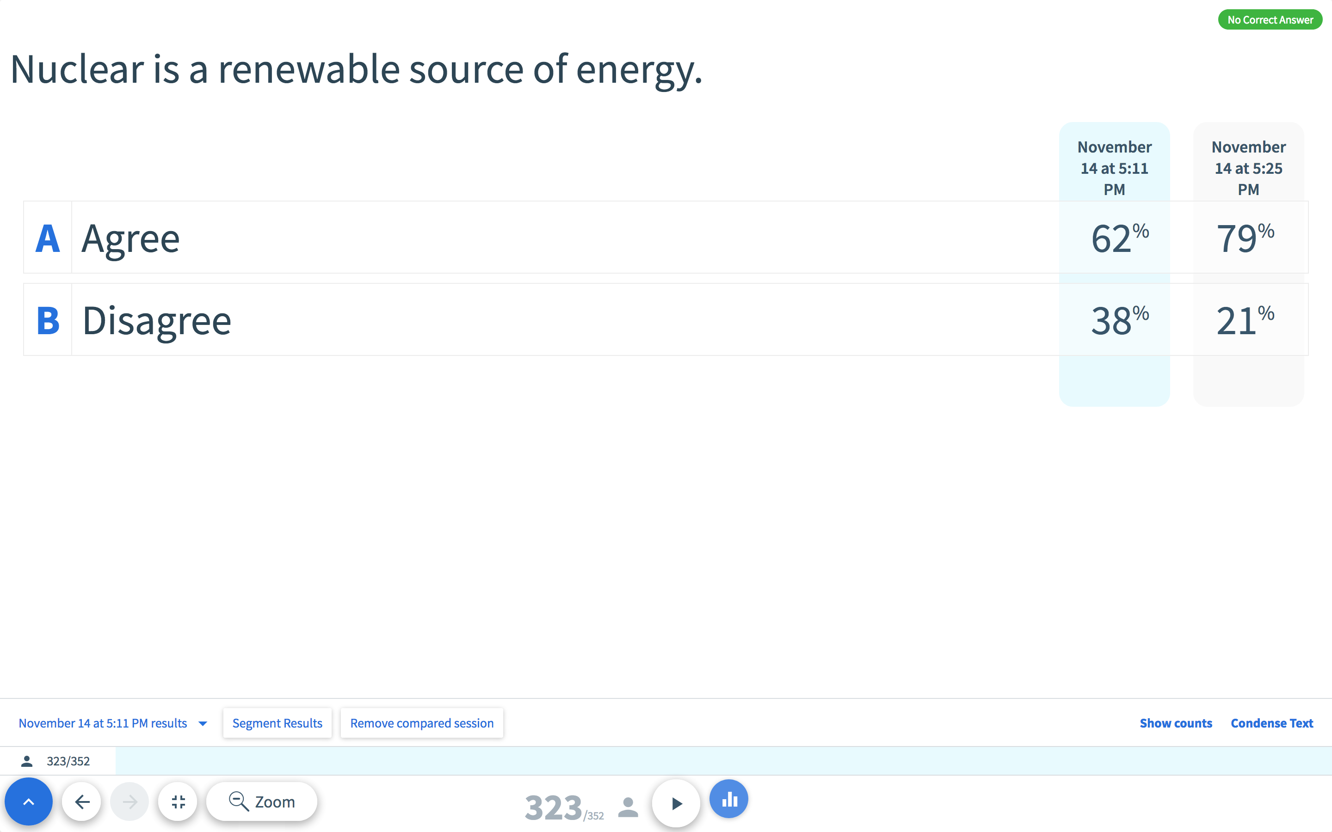1332x832 pixels.
Task: Click the Condense Text link
Action: tap(1271, 723)
